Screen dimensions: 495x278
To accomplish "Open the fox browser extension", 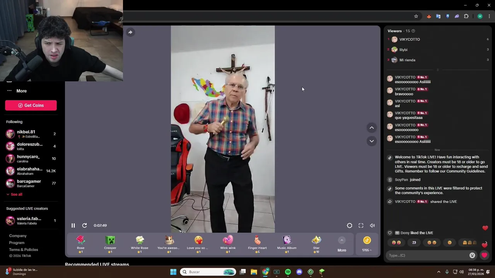I will coord(429,16).
